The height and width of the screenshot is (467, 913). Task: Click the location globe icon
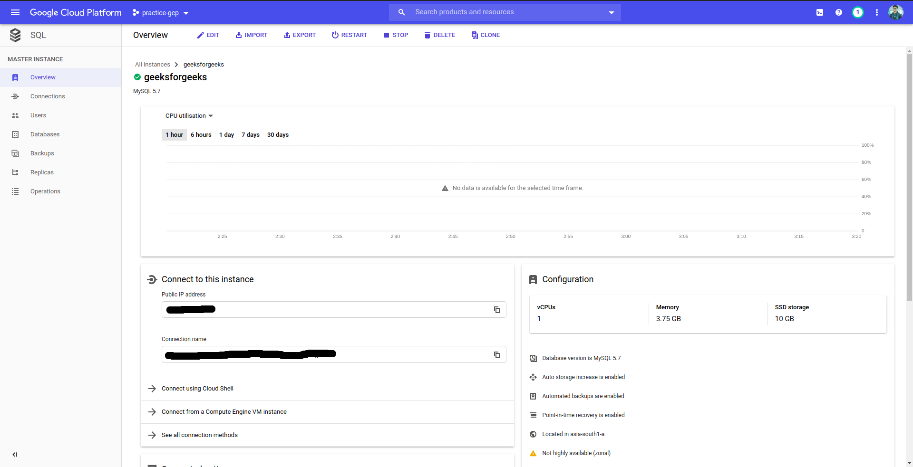pyautogui.click(x=533, y=434)
